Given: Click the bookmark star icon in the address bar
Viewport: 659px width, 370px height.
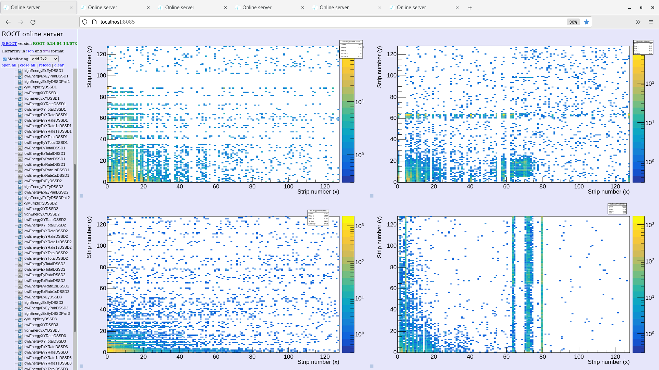Looking at the screenshot, I should (587, 22).
